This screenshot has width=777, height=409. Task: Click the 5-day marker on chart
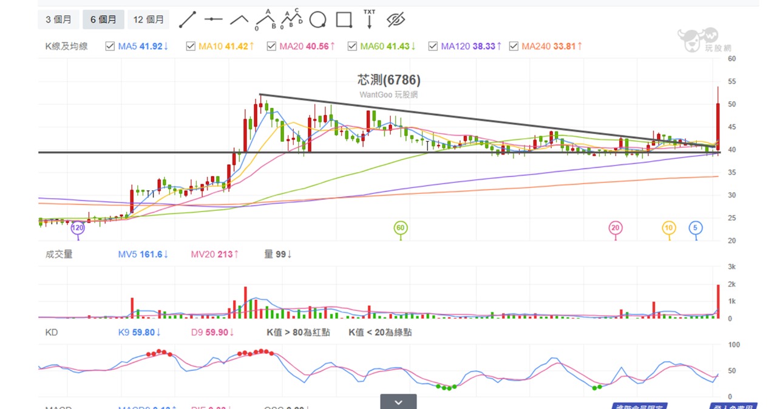pyautogui.click(x=696, y=228)
